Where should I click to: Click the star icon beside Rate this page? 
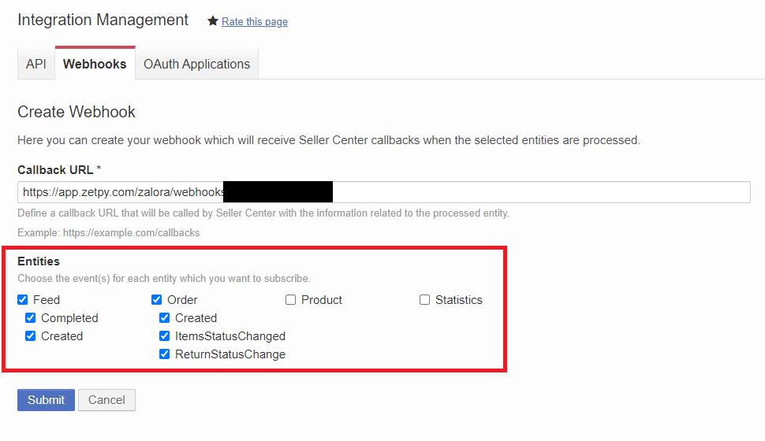coord(212,21)
